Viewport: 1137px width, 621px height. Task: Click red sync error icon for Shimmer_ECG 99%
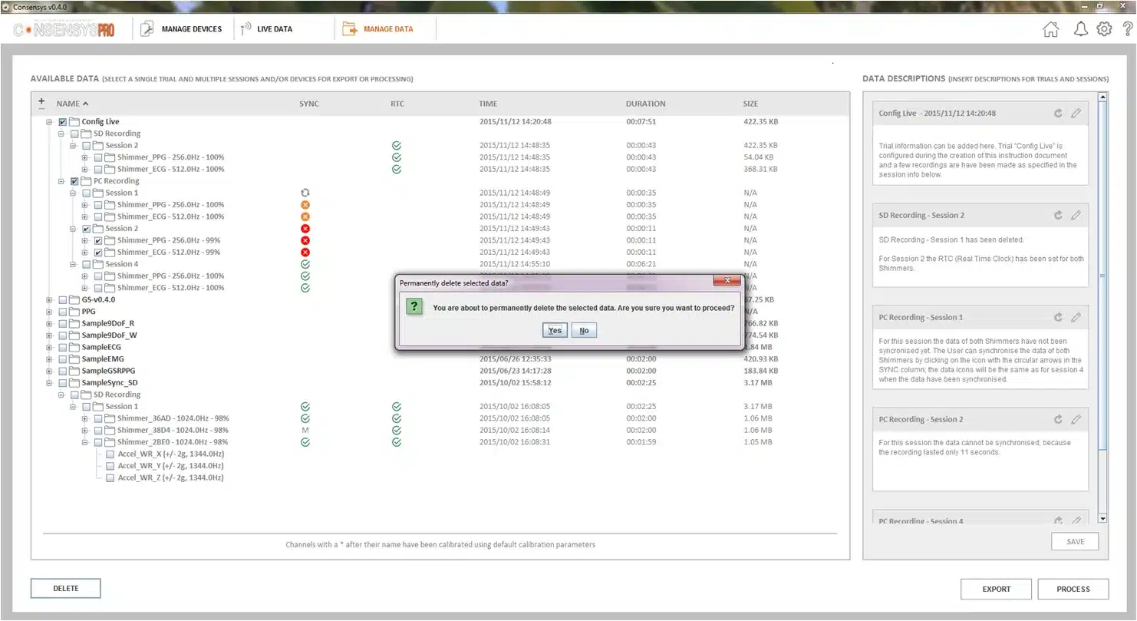pos(305,252)
